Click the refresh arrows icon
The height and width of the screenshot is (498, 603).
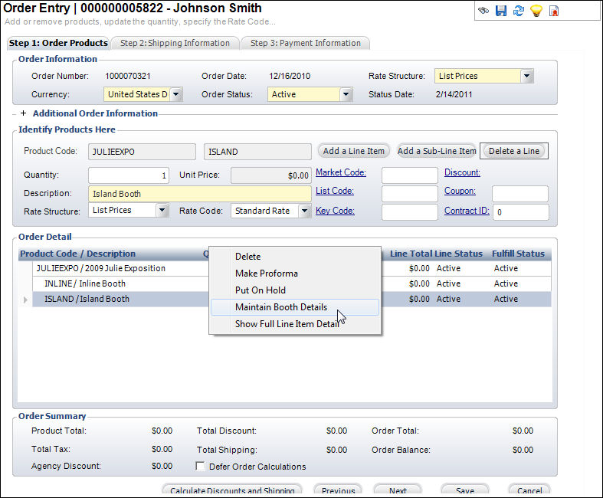(x=519, y=11)
